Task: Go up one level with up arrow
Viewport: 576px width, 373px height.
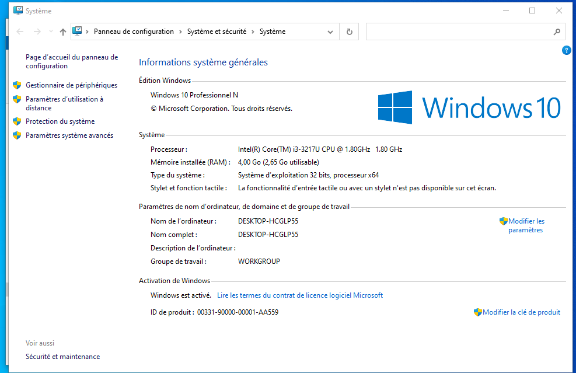Action: point(63,32)
